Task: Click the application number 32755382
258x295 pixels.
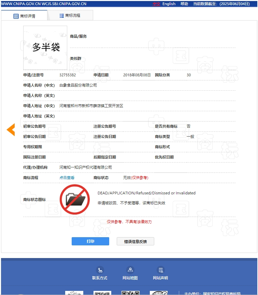Action: tap(68, 75)
